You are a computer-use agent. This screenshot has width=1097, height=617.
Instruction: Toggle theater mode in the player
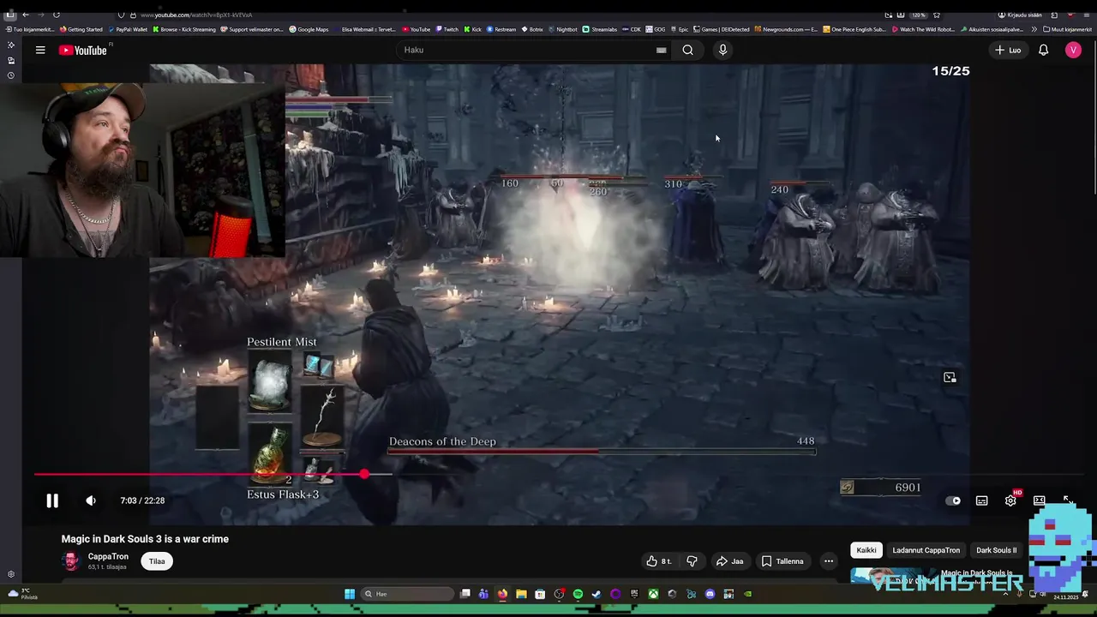(1039, 500)
